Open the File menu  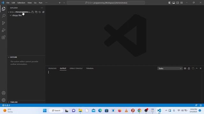[8, 3]
